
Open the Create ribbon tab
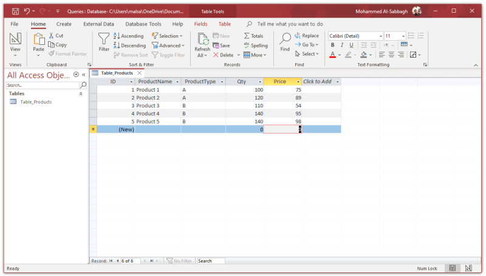[x=64, y=24]
